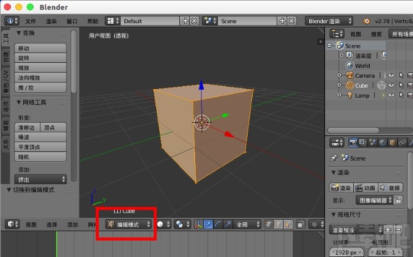The width and height of the screenshot is (413, 257).
Task: Open the 3D View editor type selector
Action: [x=12, y=224]
